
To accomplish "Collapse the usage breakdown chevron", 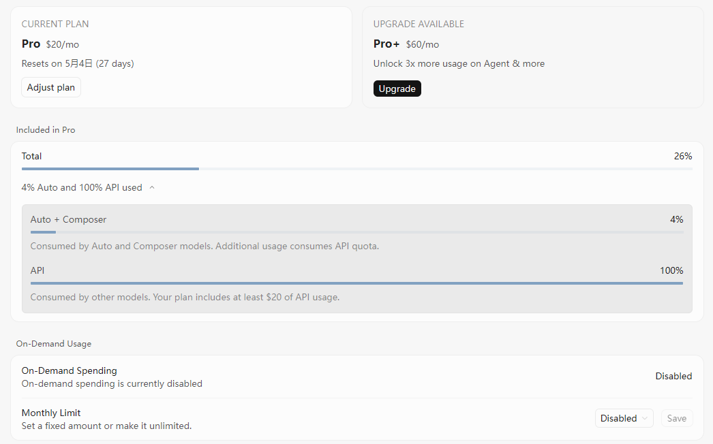I will [x=152, y=187].
